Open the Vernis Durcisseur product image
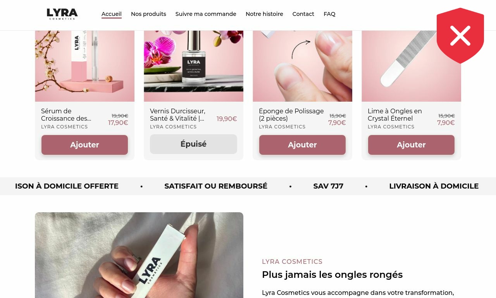Image resolution: width=496 pixels, height=298 pixels. (x=193, y=66)
